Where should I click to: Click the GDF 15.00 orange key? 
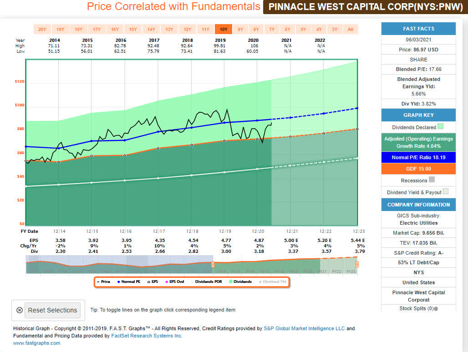coord(418,169)
